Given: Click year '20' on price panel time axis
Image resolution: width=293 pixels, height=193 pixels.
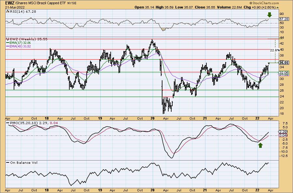Looking at the screenshot, I should (x=152, y=118).
